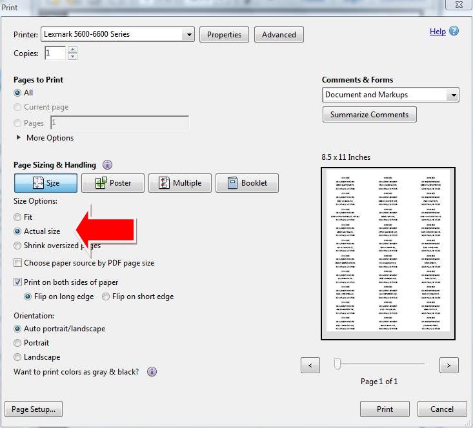Click the Page Sizing & Handling info icon
473x428 pixels.
coord(107,165)
